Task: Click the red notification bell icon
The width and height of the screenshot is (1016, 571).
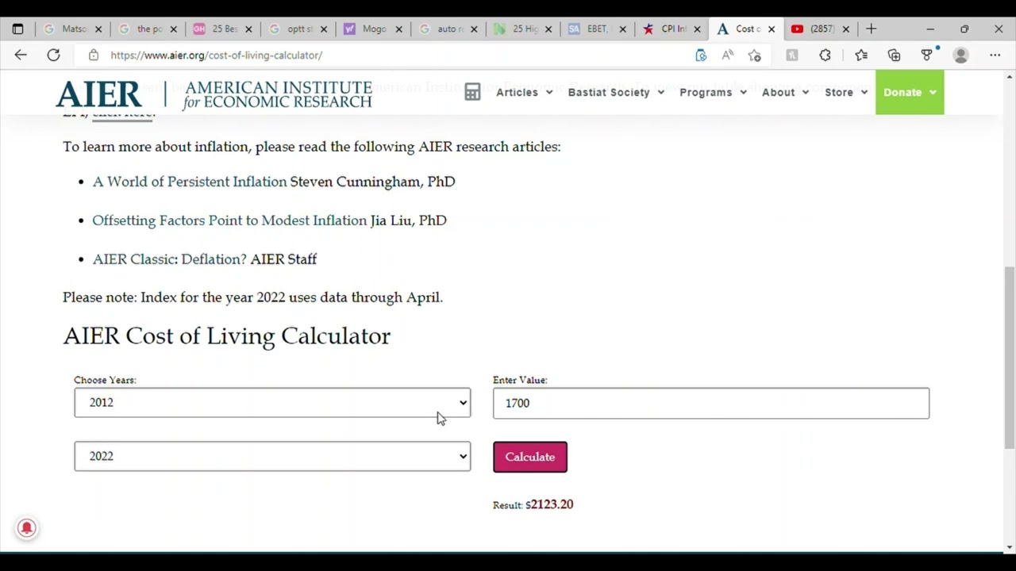Action: tap(26, 528)
